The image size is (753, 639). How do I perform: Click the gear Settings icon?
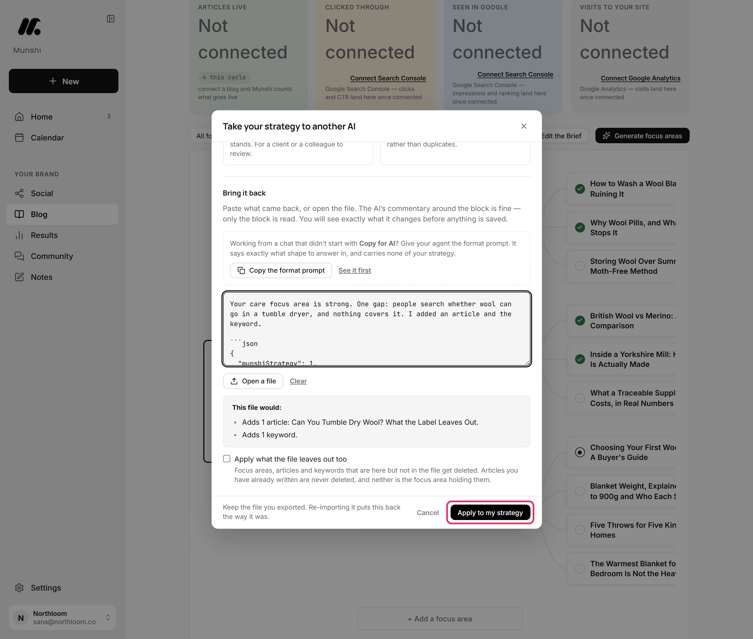19,587
